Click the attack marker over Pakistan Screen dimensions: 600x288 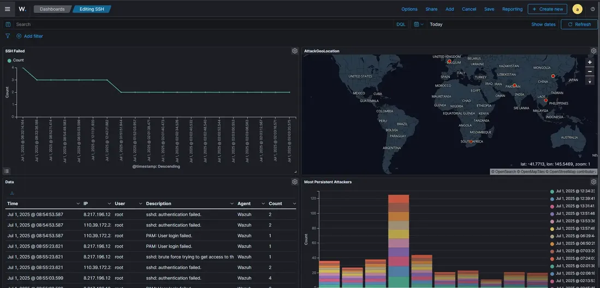514,85
